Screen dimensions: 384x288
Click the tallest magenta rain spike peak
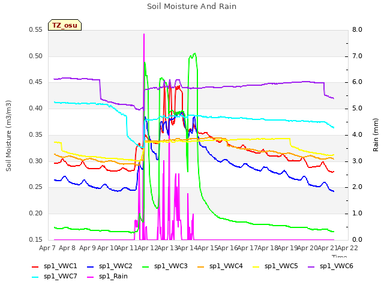coord(144,34)
